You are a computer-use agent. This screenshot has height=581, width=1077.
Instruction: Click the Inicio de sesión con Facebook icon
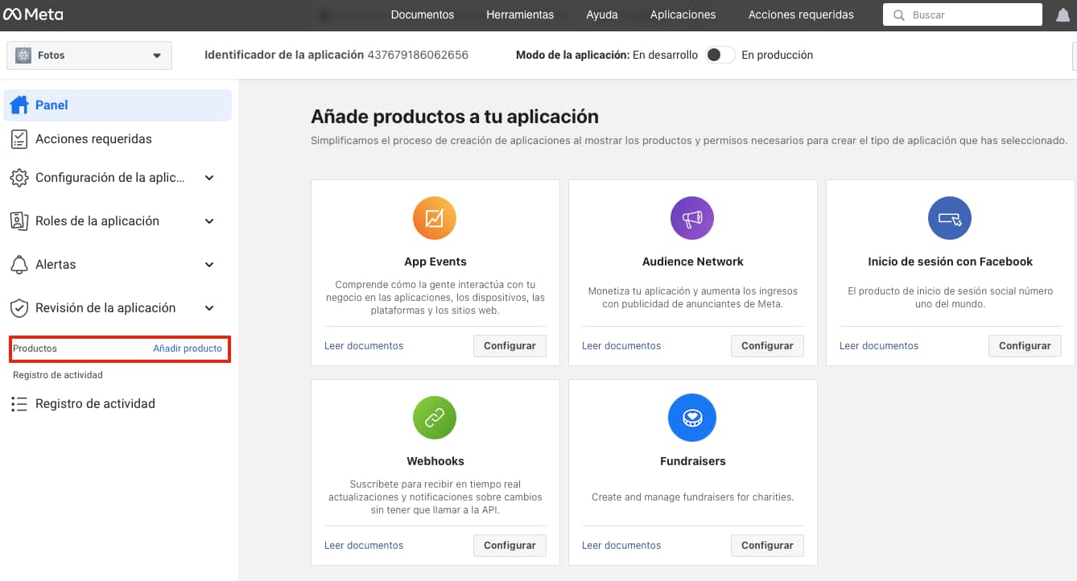tap(950, 218)
